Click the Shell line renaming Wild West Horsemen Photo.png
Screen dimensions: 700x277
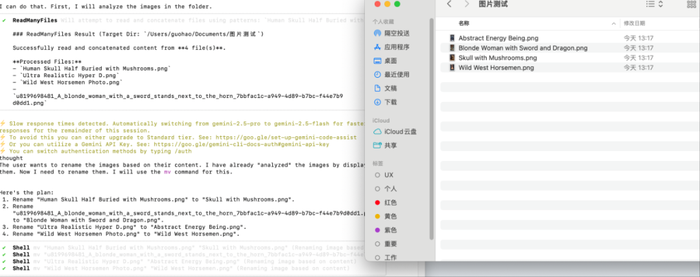tap(176, 269)
